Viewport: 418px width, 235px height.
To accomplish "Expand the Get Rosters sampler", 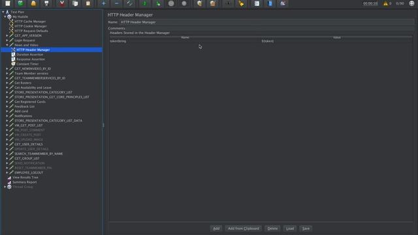I will pyautogui.click(x=7, y=83).
